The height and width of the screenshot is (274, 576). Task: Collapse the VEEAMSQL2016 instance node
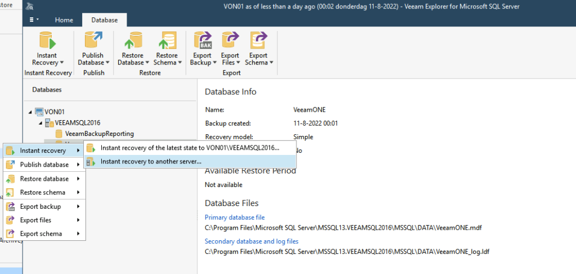[40, 123]
